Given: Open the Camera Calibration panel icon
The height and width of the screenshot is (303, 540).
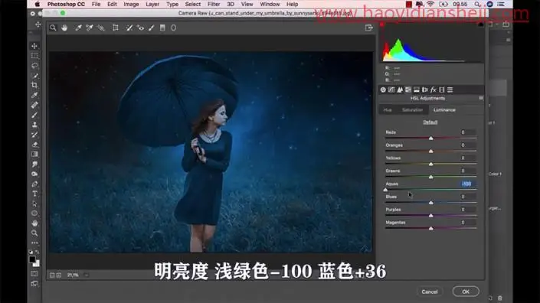Looking at the screenshot, I should tap(441, 90).
